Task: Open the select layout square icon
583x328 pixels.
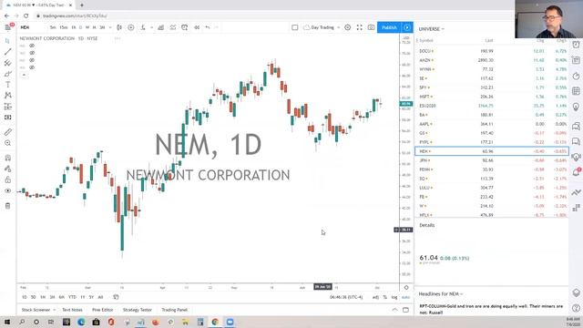Action: point(295,27)
